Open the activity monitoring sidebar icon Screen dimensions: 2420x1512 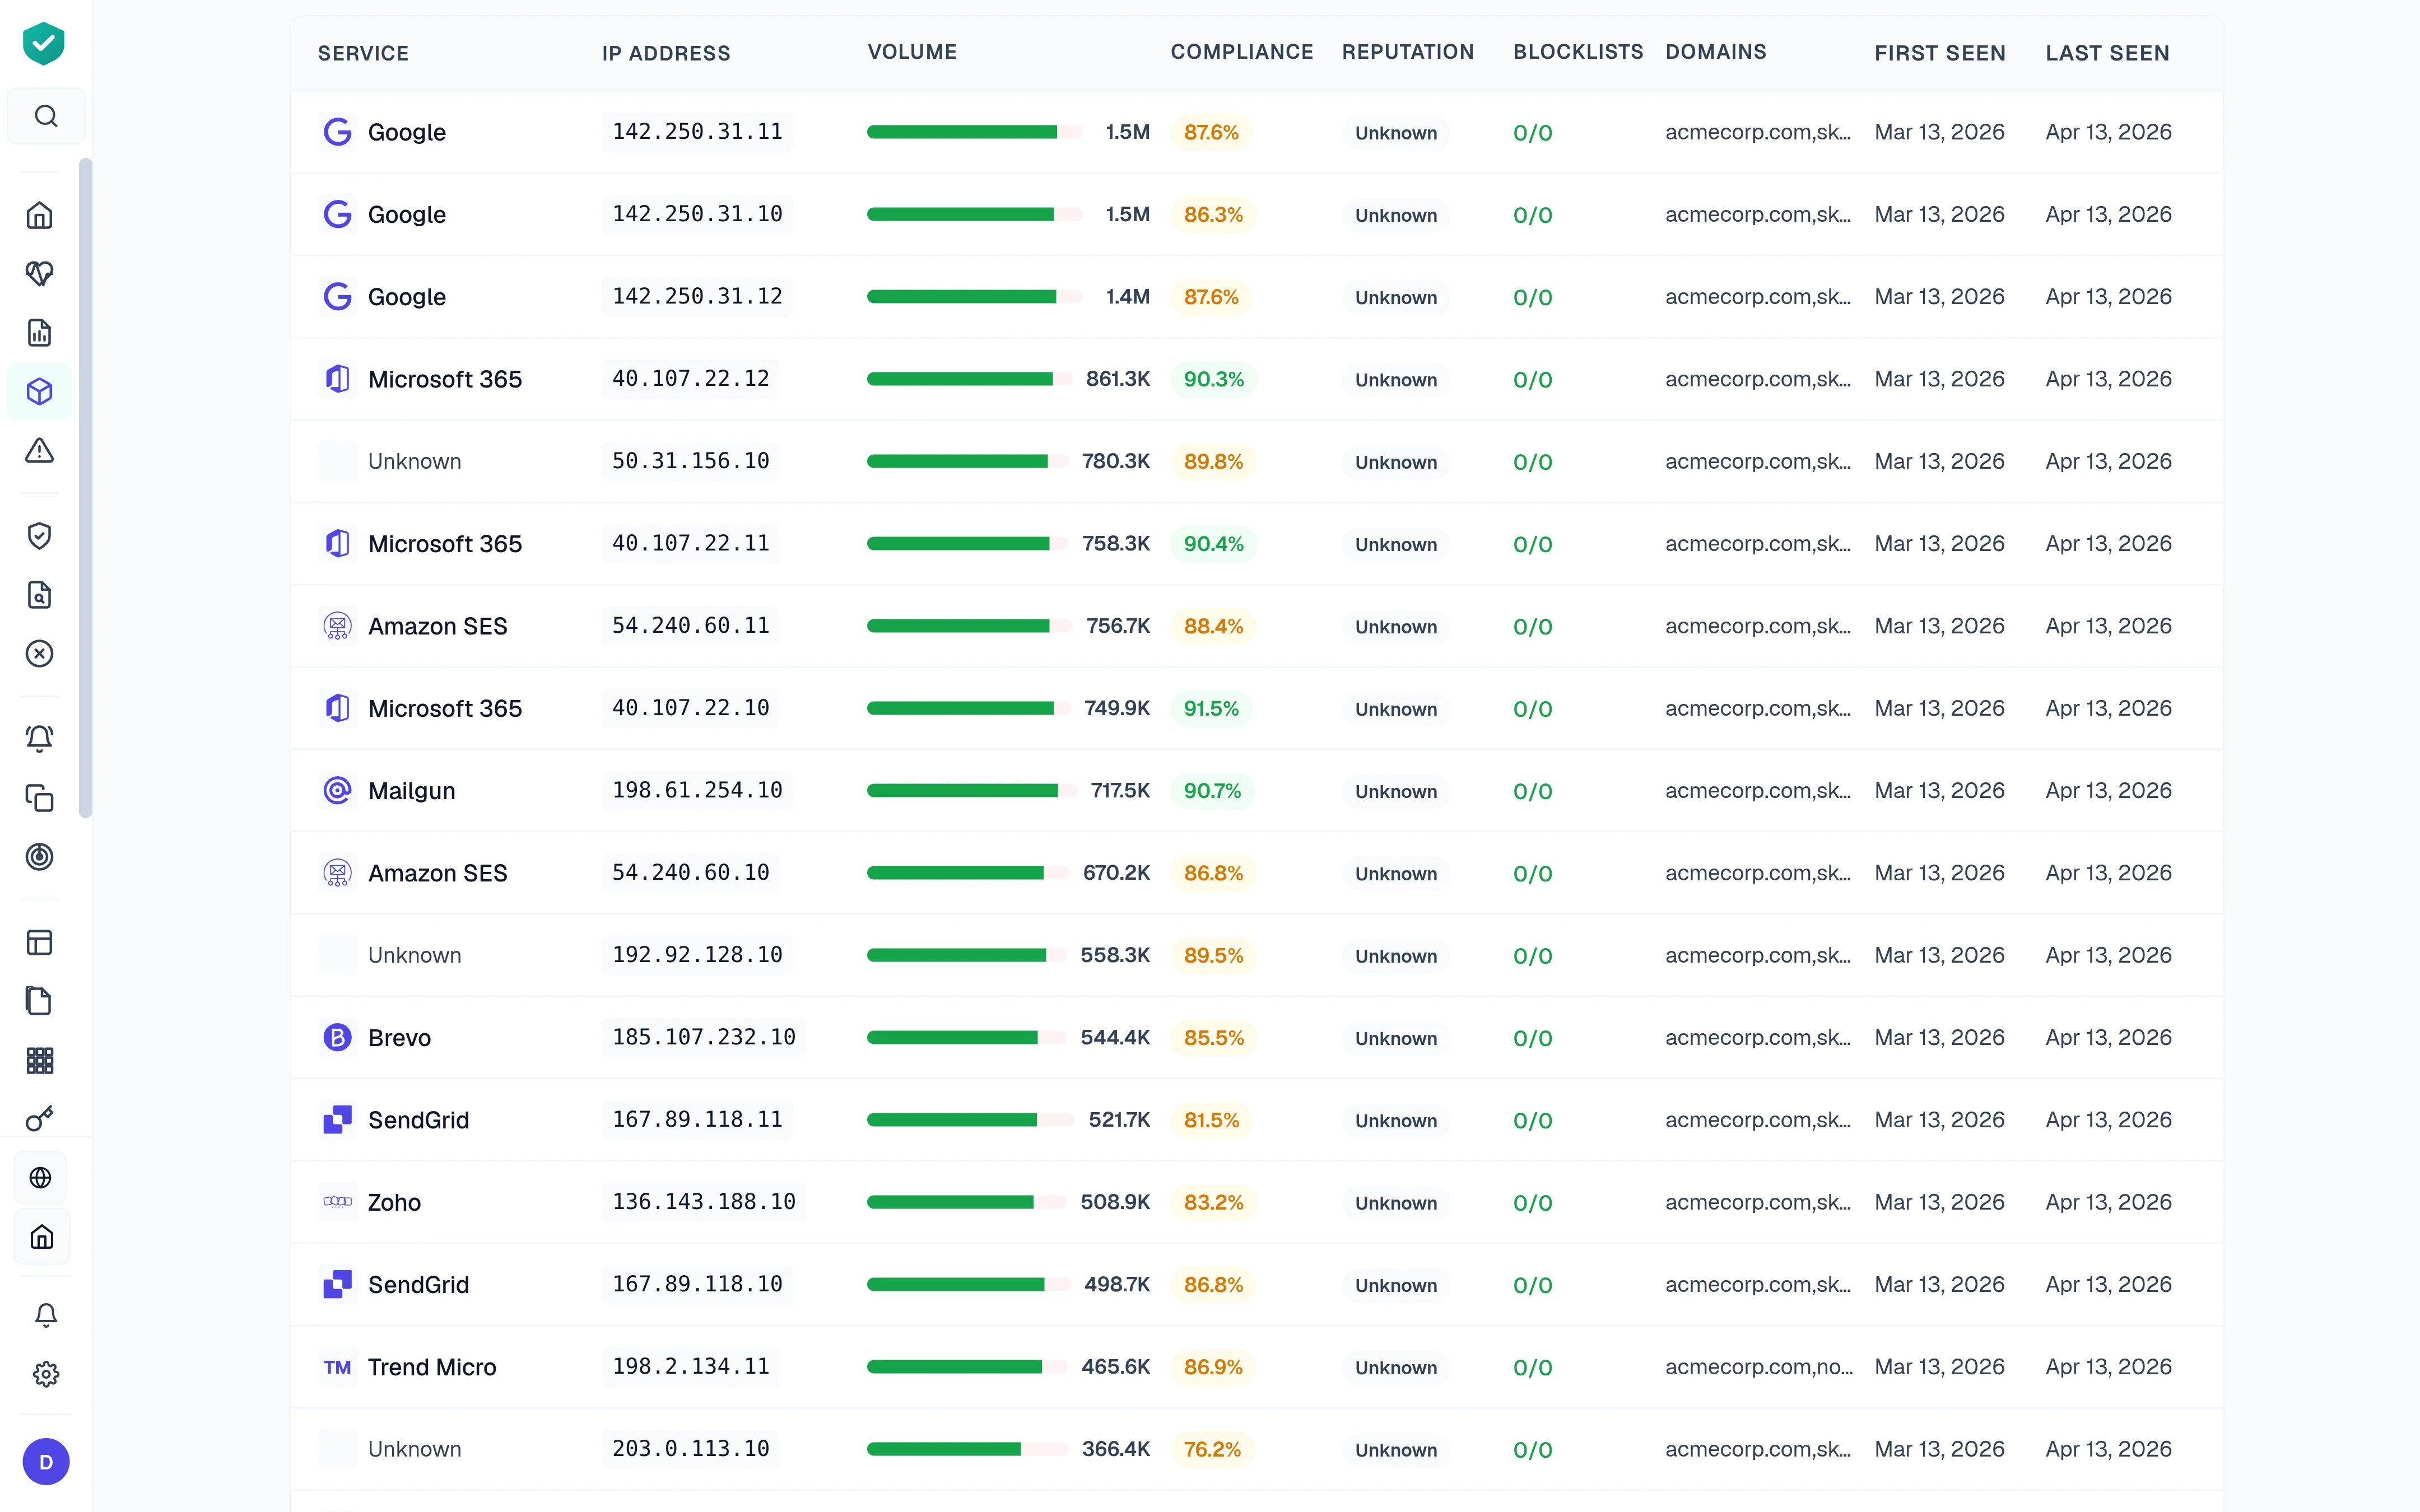point(40,273)
